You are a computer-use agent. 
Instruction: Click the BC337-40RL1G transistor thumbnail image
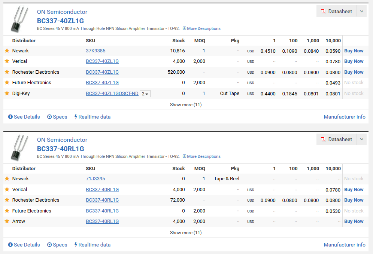[19, 147]
